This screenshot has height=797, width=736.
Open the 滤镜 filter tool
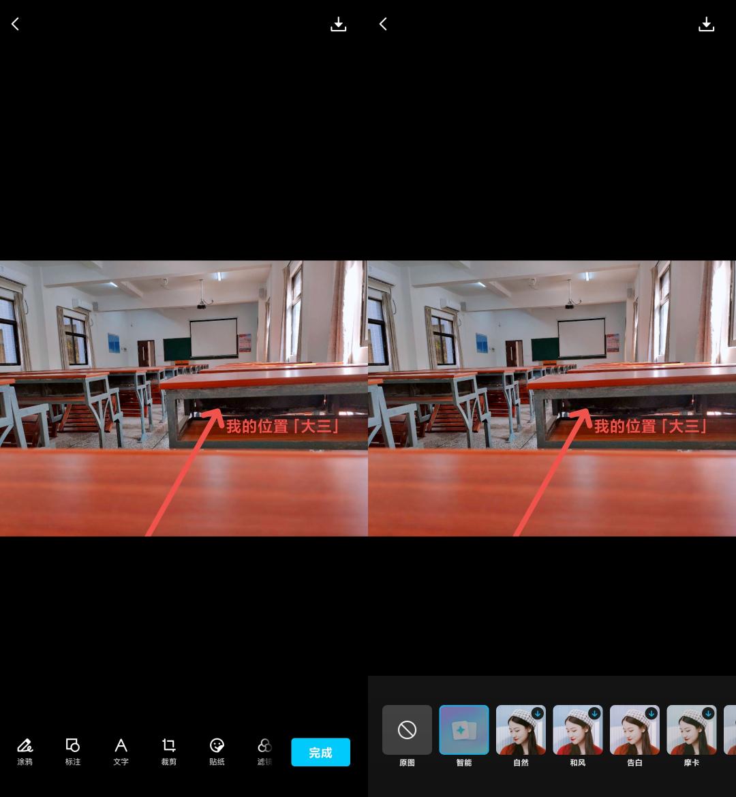coord(264,752)
